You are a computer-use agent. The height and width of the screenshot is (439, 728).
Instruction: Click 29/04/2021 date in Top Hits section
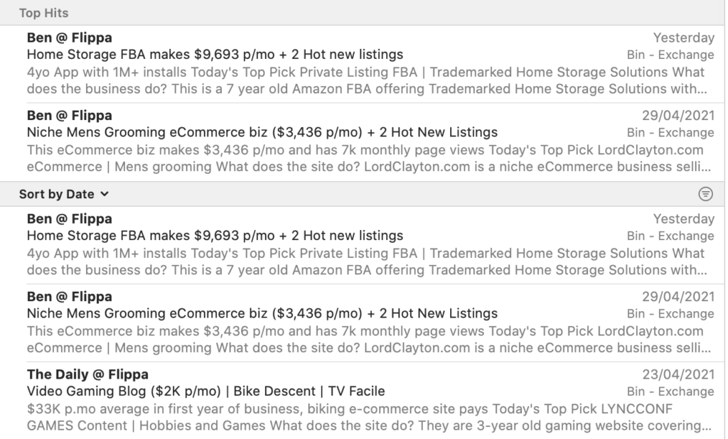click(678, 115)
